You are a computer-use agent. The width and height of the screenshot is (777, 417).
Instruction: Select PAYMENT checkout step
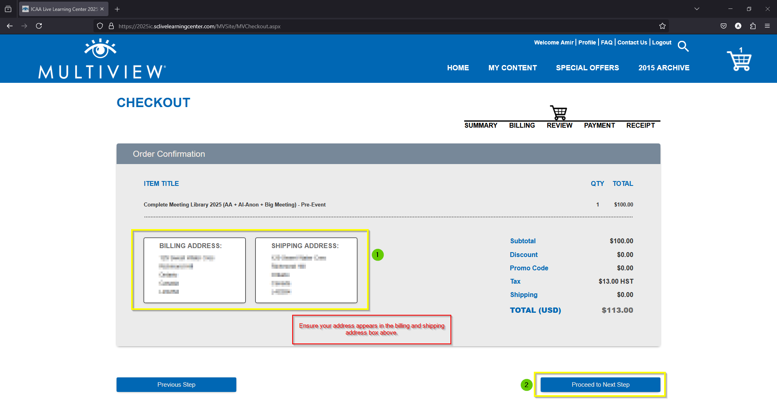(599, 125)
